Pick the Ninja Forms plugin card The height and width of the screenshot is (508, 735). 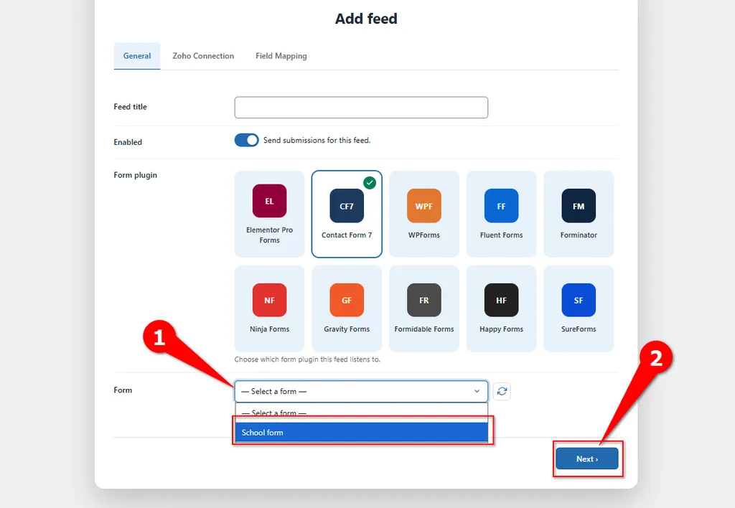(x=269, y=309)
